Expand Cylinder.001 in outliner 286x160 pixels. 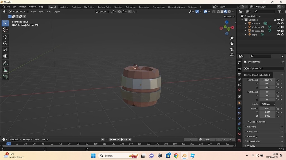246,27
